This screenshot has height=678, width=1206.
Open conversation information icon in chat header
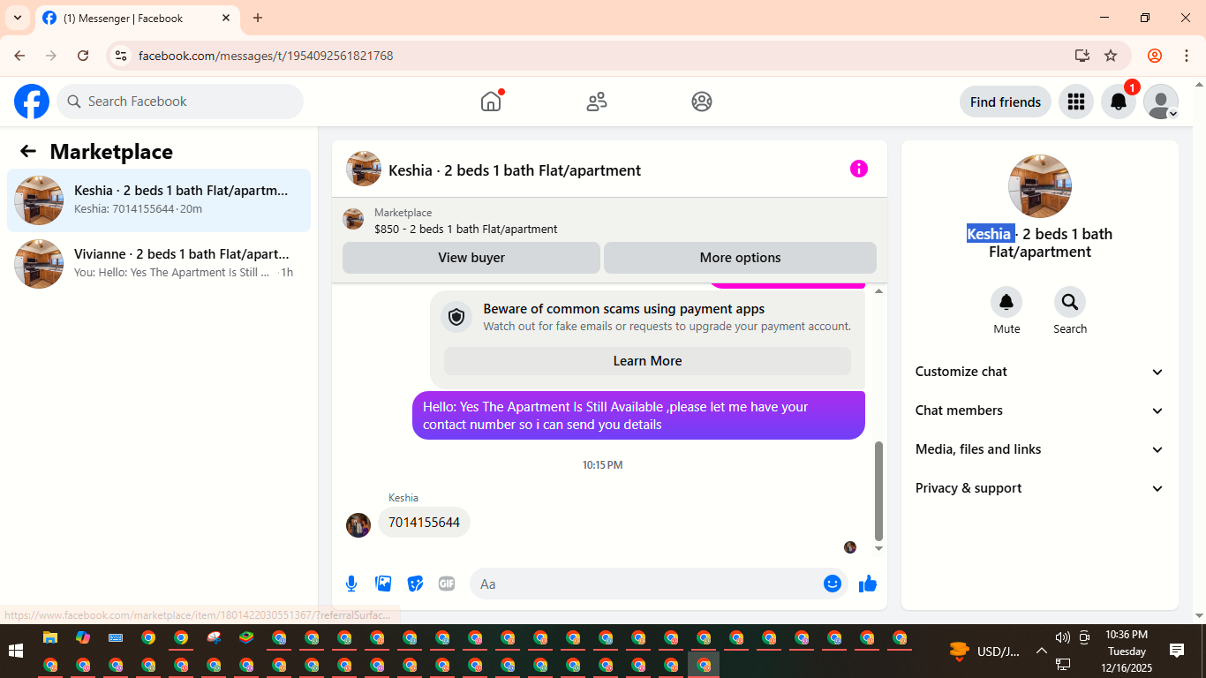coord(859,169)
